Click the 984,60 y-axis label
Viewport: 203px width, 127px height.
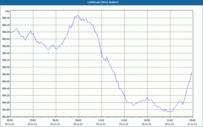click(x=6, y=82)
